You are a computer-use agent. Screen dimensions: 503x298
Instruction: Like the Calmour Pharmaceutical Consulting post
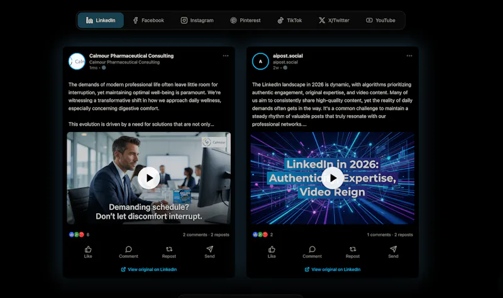pos(88,252)
